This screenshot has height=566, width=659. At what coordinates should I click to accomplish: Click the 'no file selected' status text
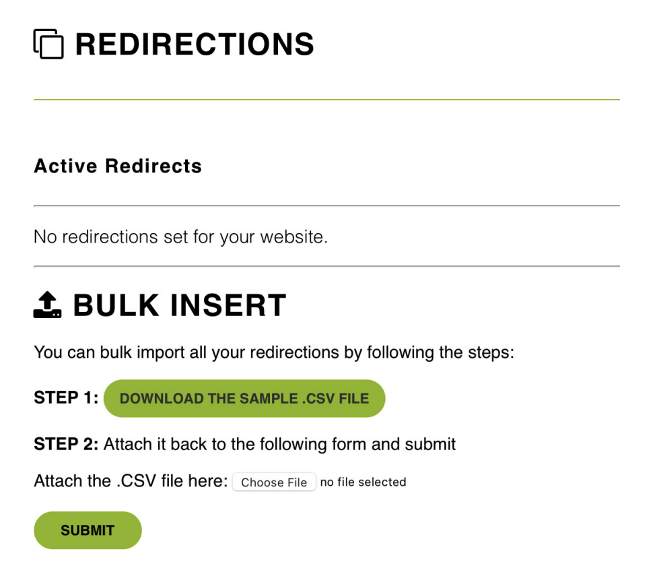click(x=363, y=482)
